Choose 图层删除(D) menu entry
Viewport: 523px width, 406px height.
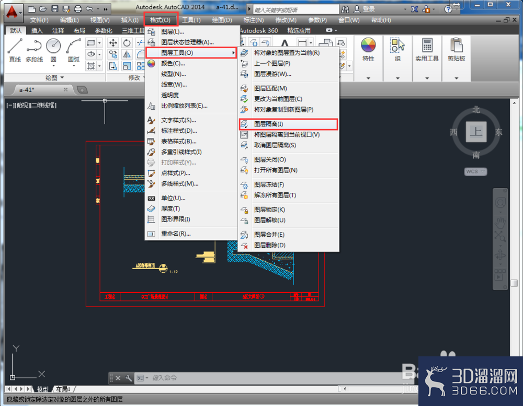point(289,245)
